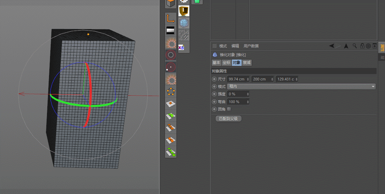This screenshot has height=194, width=385.
Task: Click the red X-axis arrowhead in viewport
Action: (22, 94)
